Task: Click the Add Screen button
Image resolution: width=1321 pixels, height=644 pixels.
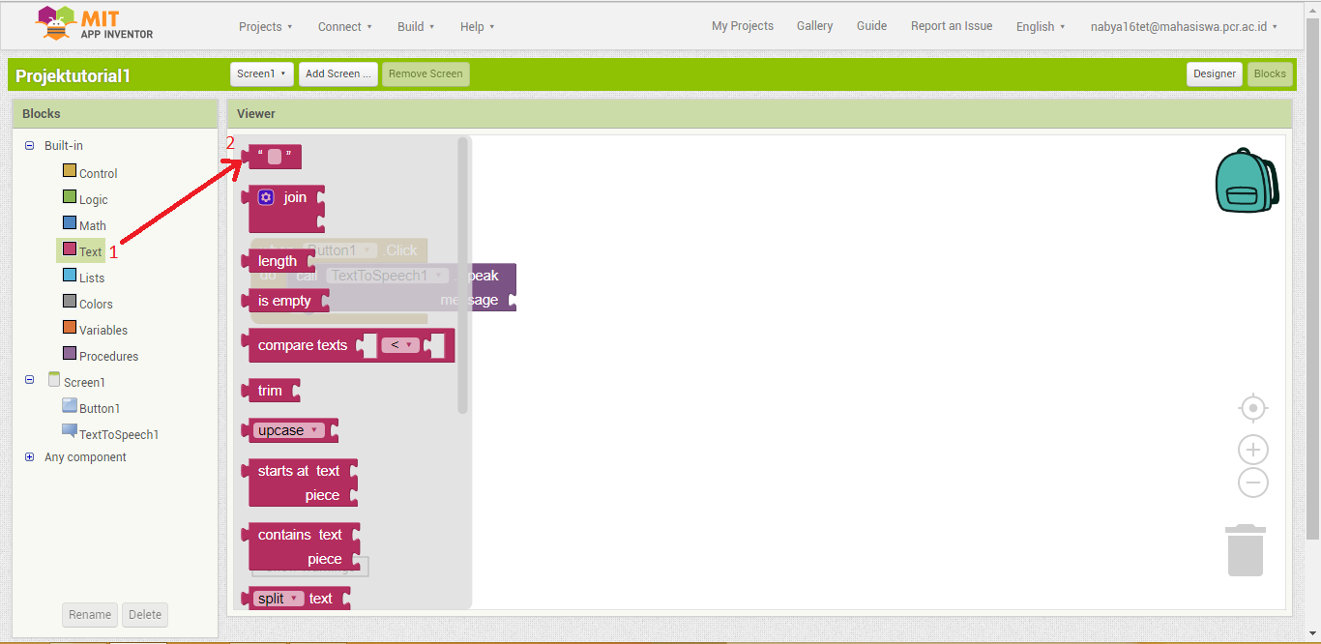Action: tap(338, 73)
